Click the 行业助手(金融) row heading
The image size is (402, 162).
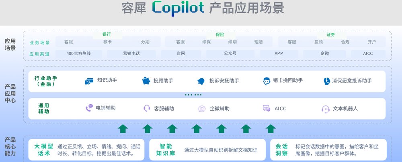tap(46, 81)
